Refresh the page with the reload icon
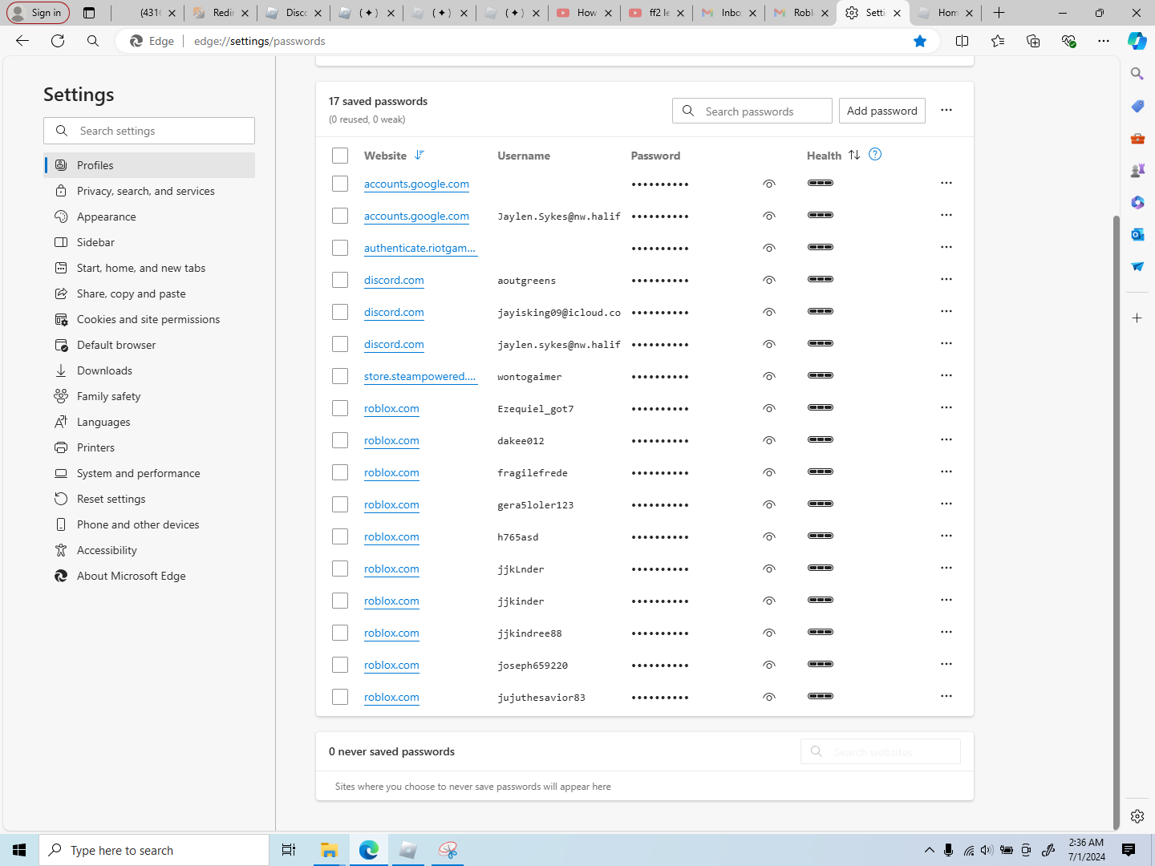 58,41
